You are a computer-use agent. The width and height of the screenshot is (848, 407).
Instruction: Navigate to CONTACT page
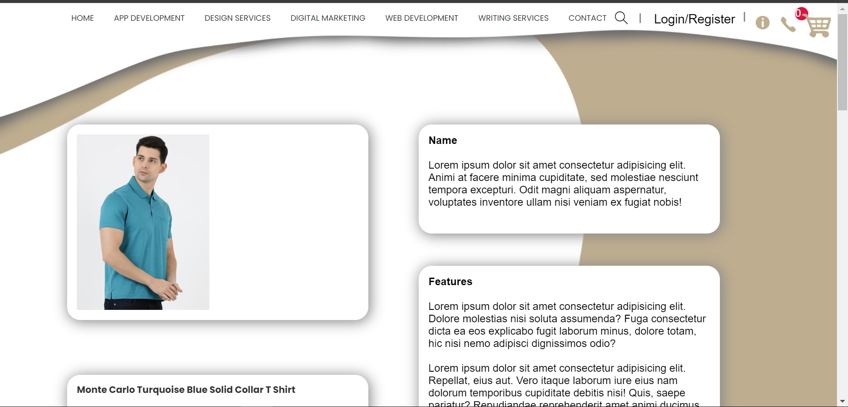(587, 18)
